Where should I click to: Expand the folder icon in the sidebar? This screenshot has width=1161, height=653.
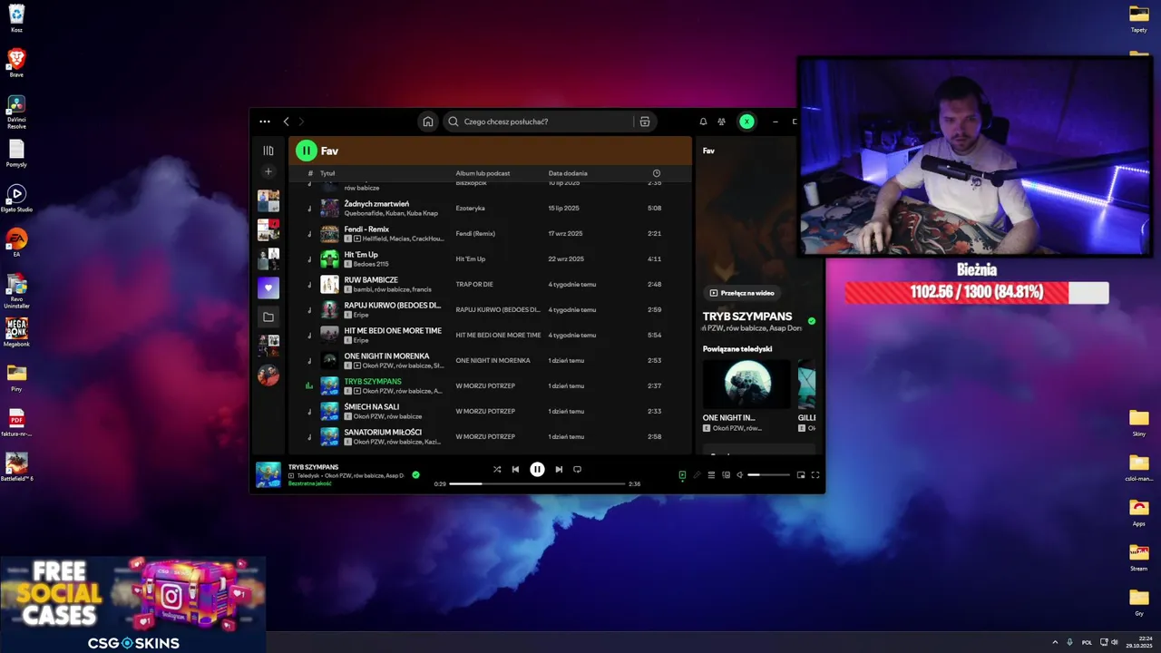tap(268, 317)
